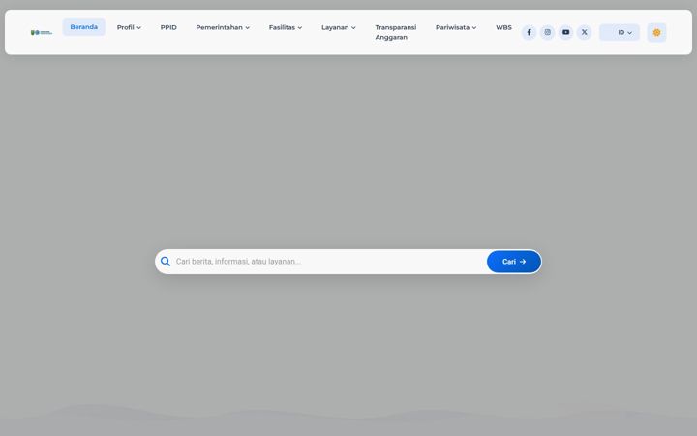697x436 pixels.
Task: Open the WBS menu item
Action: tap(503, 27)
